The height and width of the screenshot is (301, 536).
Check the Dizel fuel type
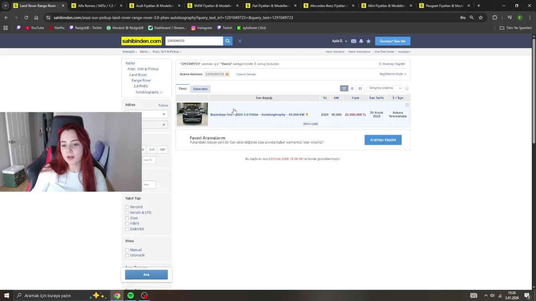point(127,218)
